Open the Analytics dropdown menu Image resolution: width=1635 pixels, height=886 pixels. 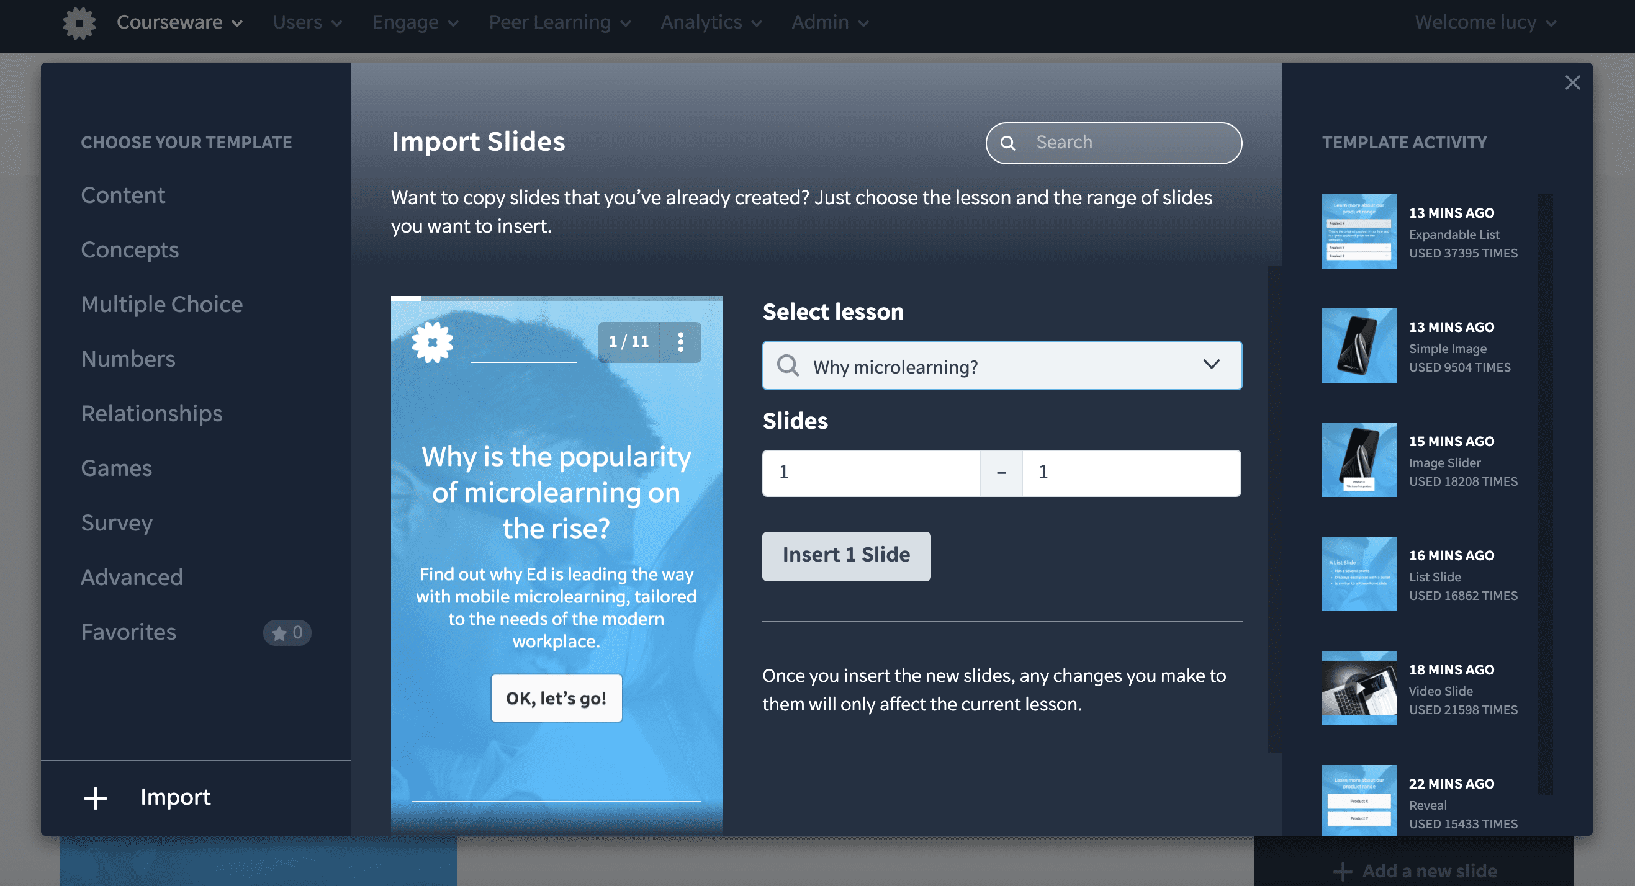coord(711,22)
